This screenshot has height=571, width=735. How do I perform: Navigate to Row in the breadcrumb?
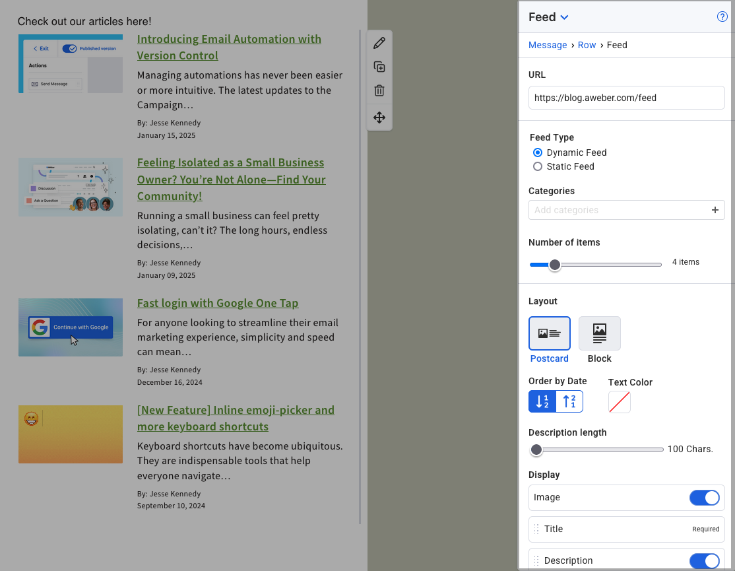pos(587,45)
